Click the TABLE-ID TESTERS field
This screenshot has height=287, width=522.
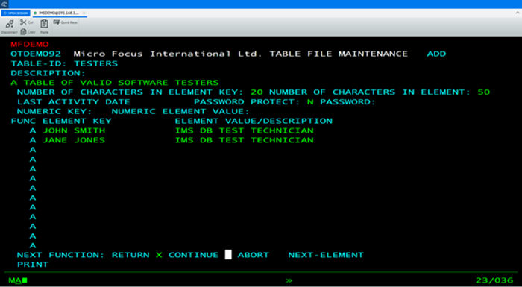coord(96,63)
